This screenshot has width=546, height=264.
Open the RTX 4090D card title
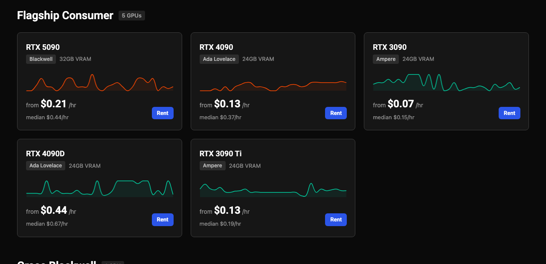coord(45,154)
